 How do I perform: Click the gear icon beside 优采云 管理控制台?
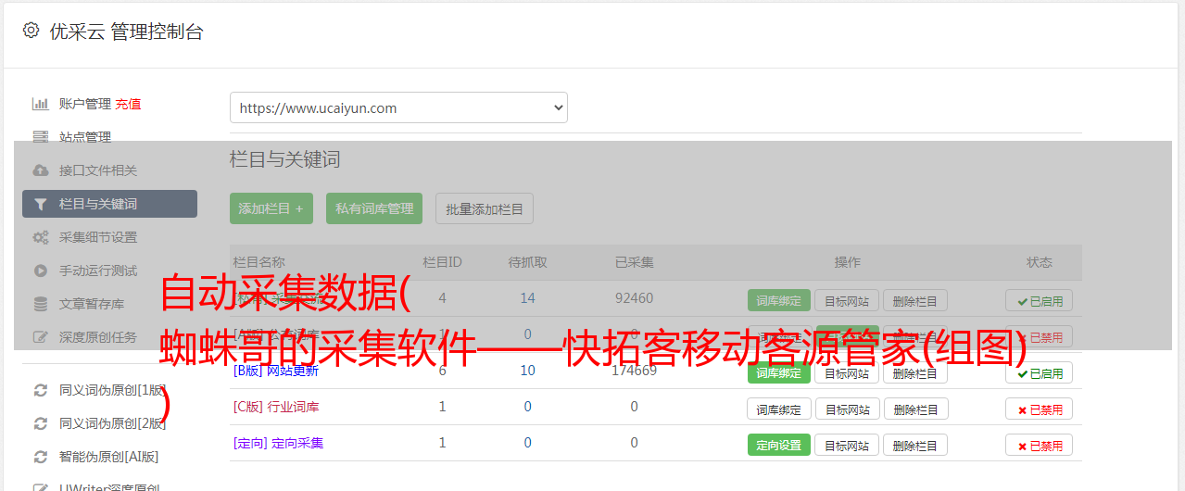point(32,31)
